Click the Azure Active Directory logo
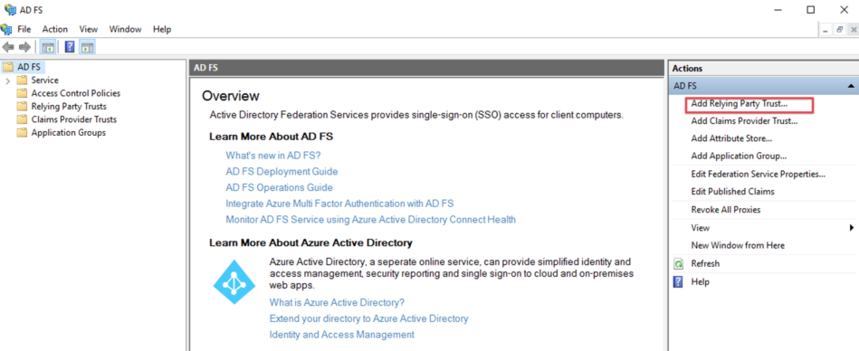This screenshot has height=351, width=859. [234, 282]
